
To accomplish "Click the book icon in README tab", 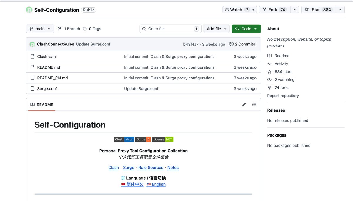I will [33, 105].
